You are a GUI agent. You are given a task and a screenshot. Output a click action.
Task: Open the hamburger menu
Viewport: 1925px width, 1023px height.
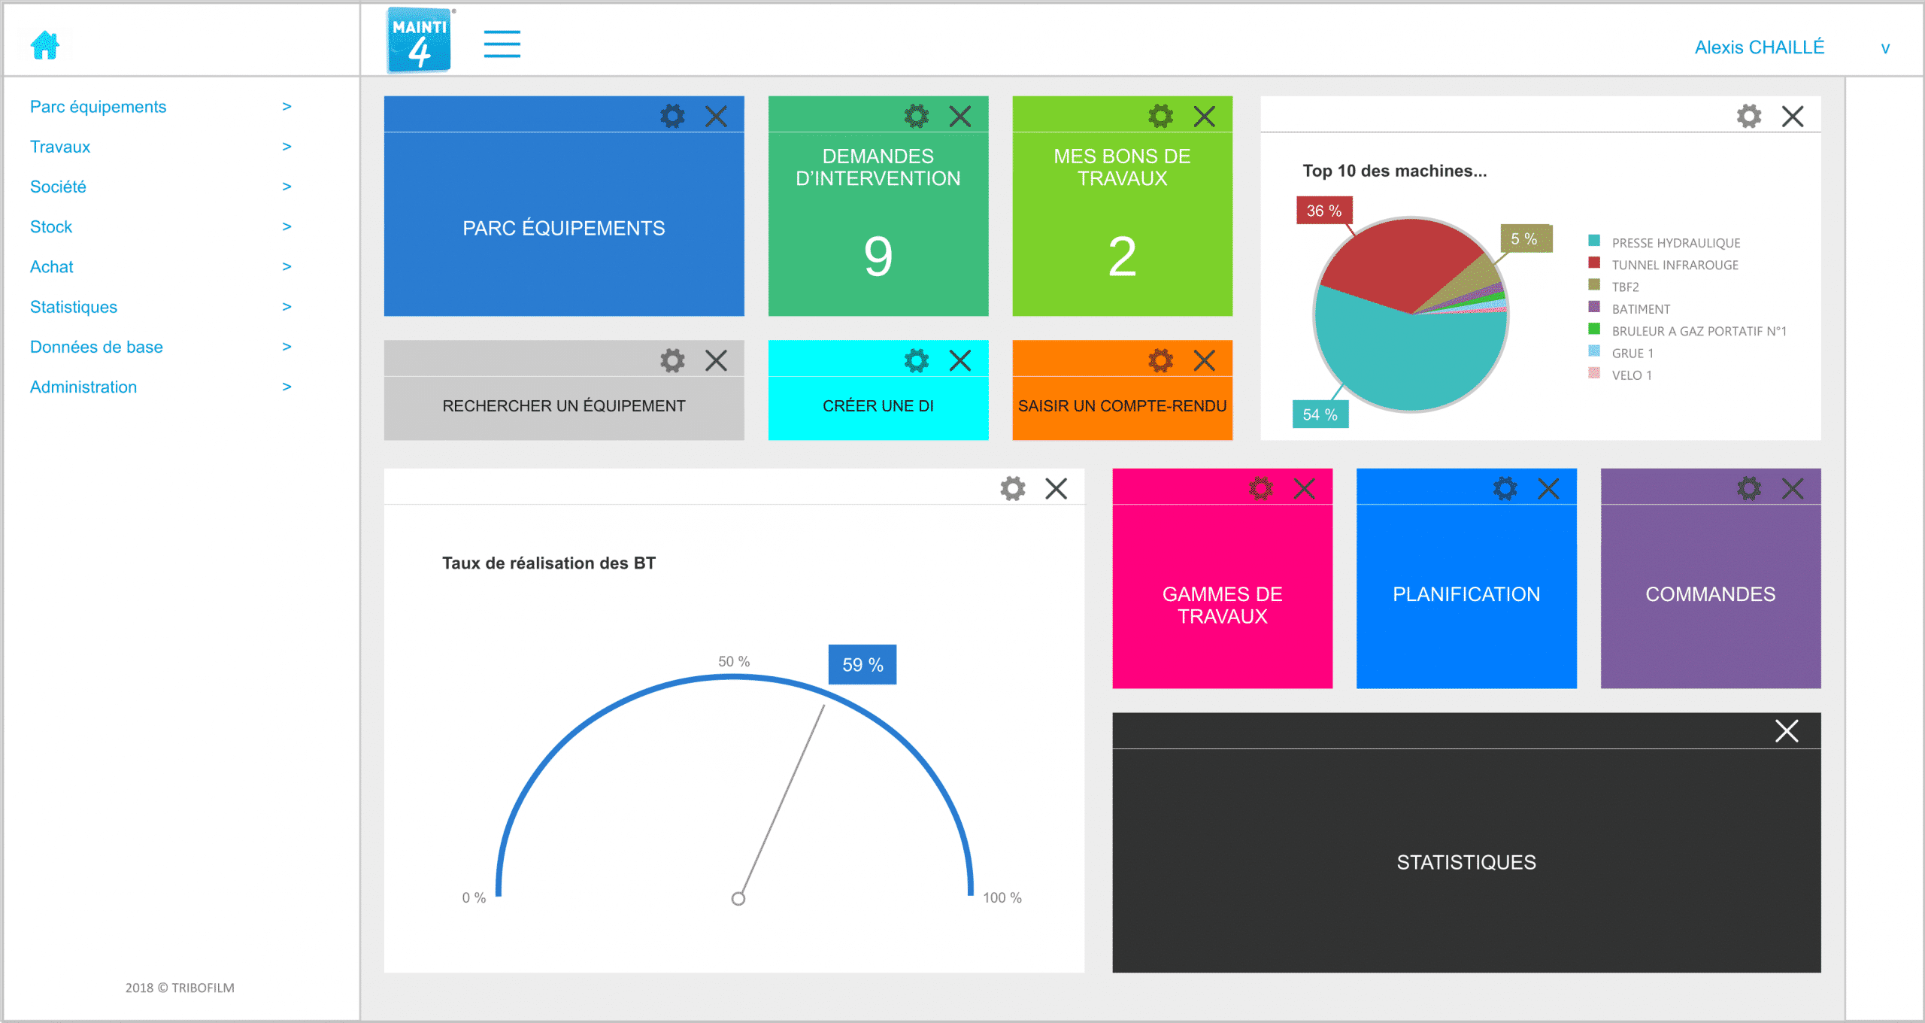point(502,44)
